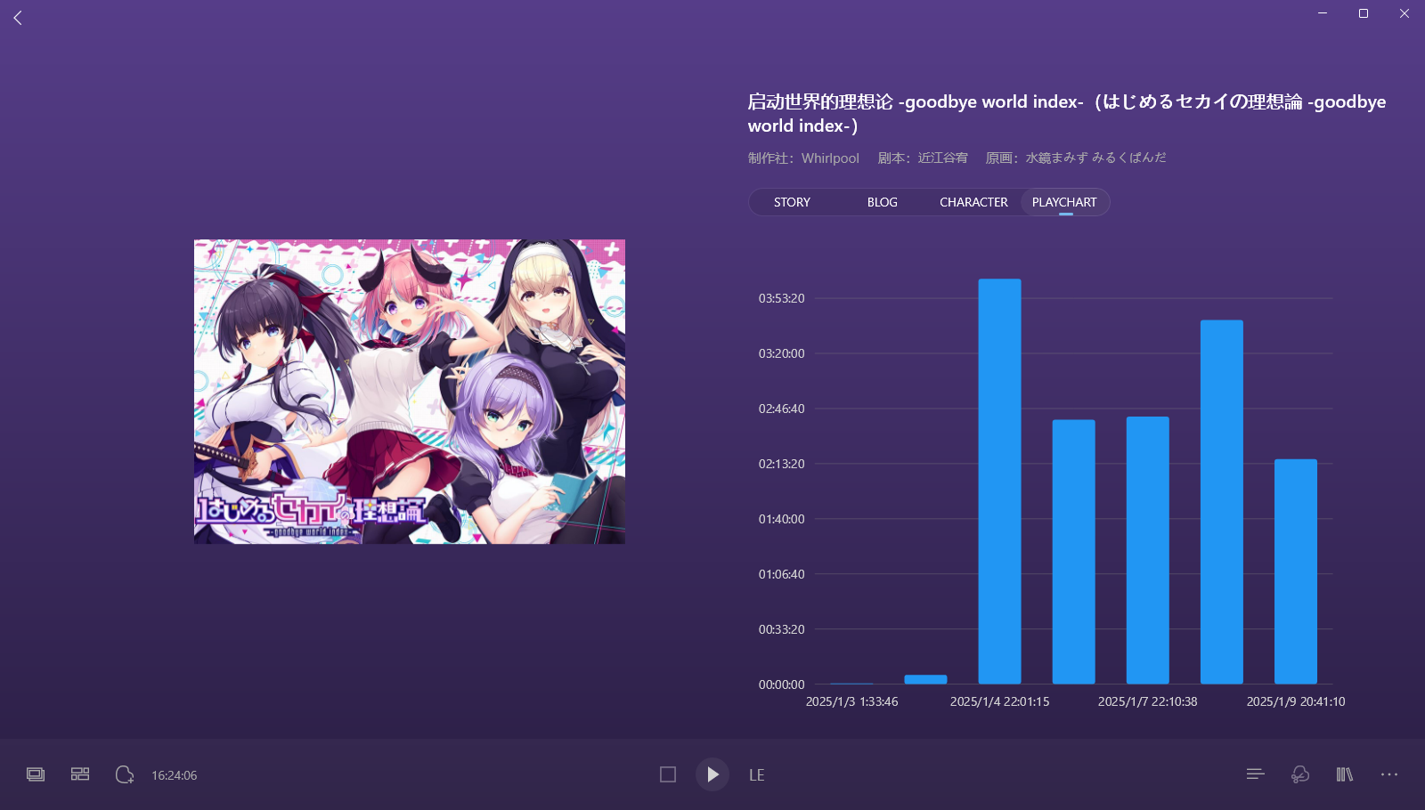Click the bar right of the tallest bar
The image size is (1425, 810).
[x=1074, y=552]
